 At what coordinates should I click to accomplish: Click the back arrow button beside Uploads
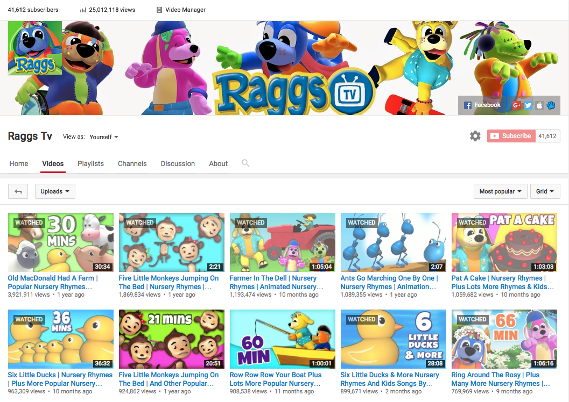[18, 191]
